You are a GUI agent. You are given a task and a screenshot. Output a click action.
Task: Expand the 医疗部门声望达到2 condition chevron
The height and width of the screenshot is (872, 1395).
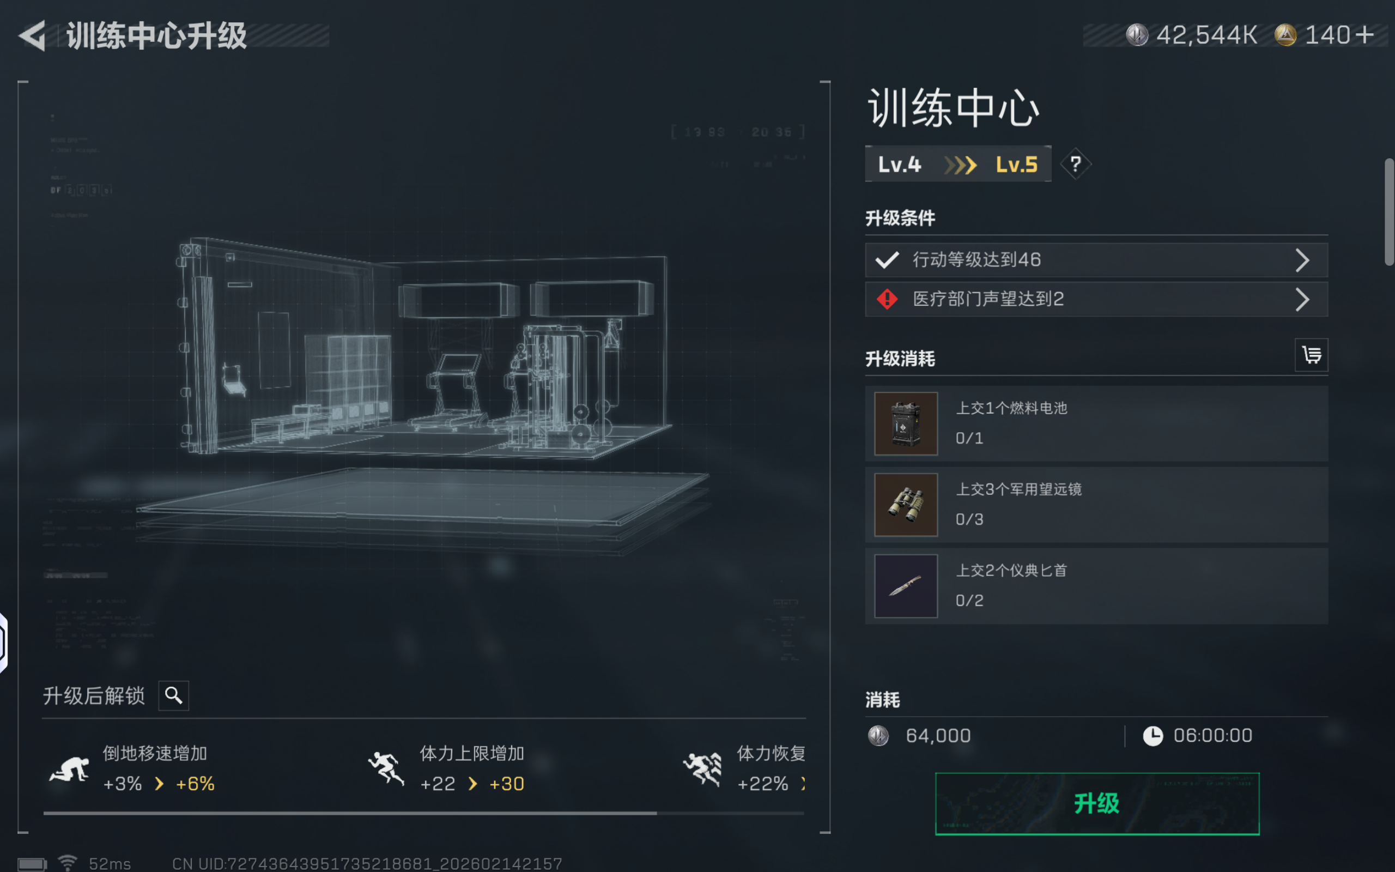point(1302,299)
